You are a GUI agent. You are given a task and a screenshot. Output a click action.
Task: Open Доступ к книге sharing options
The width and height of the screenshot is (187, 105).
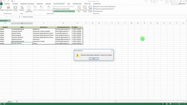[90, 9]
